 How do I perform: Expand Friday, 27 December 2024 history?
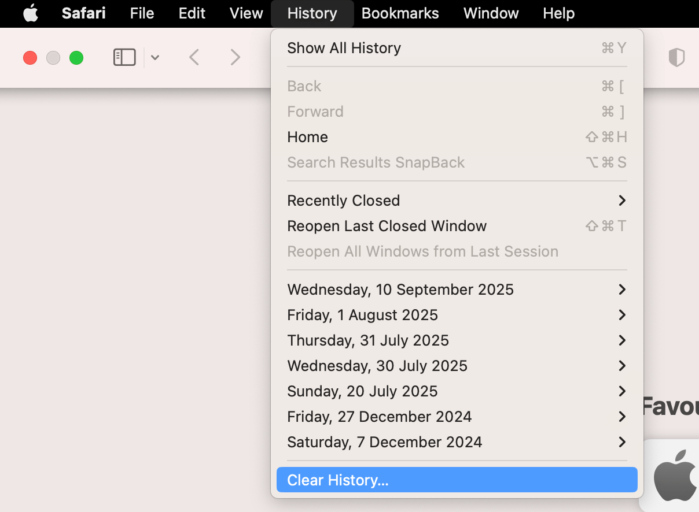click(x=457, y=417)
